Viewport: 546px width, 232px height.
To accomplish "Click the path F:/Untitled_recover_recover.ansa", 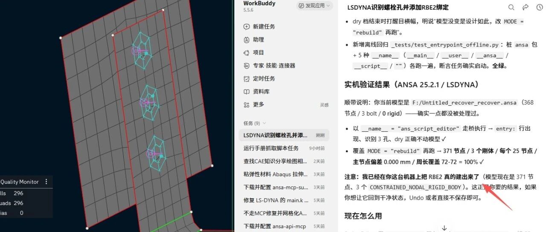I will (464, 103).
